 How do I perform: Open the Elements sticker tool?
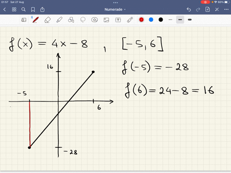[x=94, y=20]
